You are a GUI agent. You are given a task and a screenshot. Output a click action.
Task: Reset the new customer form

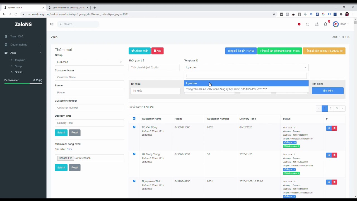click(75, 133)
